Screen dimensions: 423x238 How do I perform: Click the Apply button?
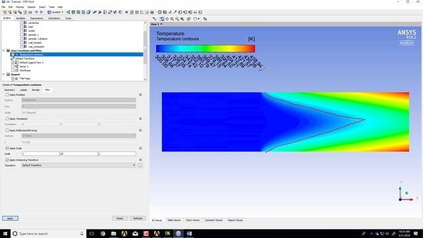11,218
